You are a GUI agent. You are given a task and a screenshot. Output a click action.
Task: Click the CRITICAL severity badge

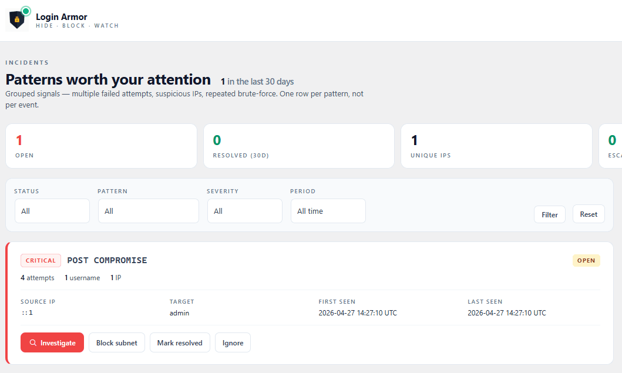point(41,260)
